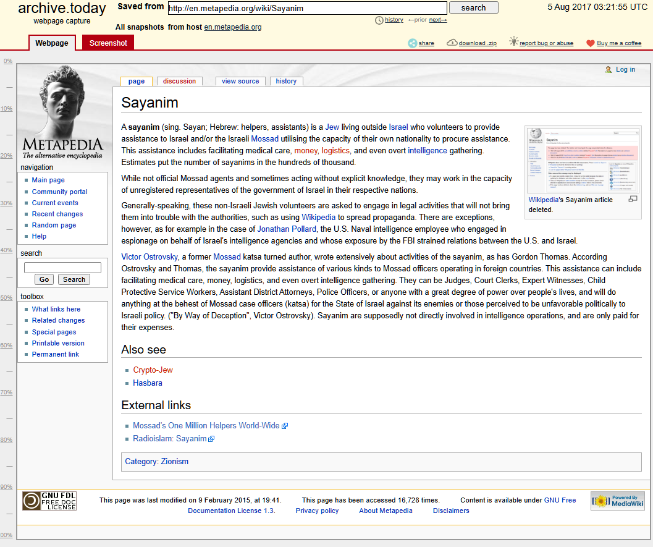Follow the intelligence link
Screen dimensions: 653x547
tap(428, 150)
